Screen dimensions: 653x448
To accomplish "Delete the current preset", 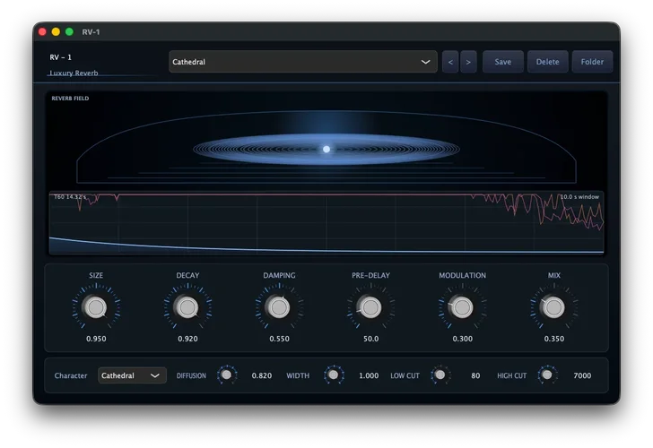I will pyautogui.click(x=547, y=62).
